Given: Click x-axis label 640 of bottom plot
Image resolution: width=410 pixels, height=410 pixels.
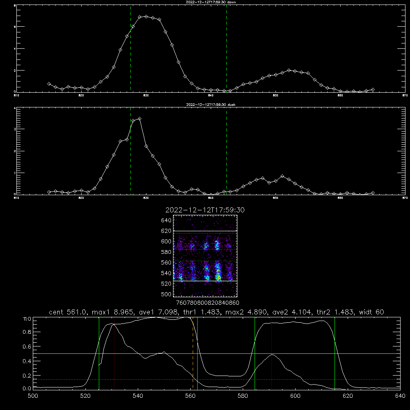Looking at the screenshot, I should (400, 396).
